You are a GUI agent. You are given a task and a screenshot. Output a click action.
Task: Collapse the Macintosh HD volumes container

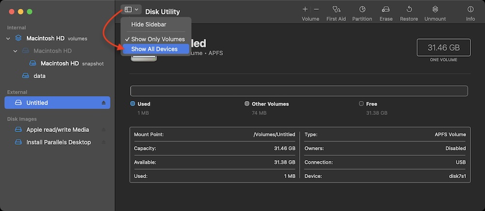point(8,38)
